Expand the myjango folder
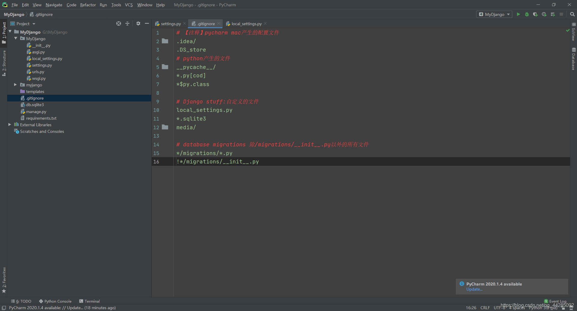The width and height of the screenshot is (577, 311). point(16,85)
